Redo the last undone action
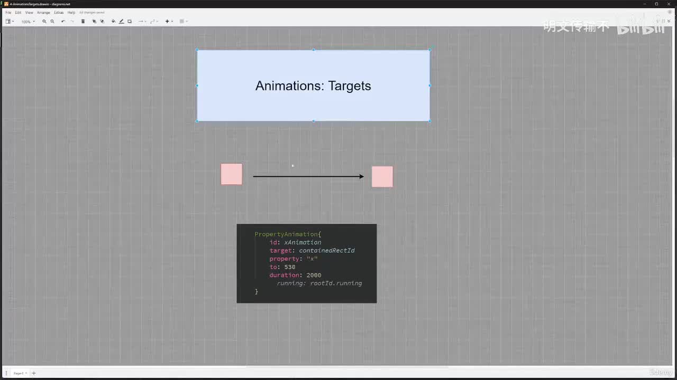Image resolution: width=677 pixels, height=380 pixels. click(72, 21)
